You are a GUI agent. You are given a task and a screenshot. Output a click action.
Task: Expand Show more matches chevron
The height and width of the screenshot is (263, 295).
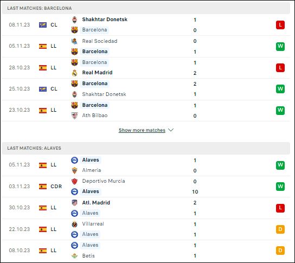point(171,130)
